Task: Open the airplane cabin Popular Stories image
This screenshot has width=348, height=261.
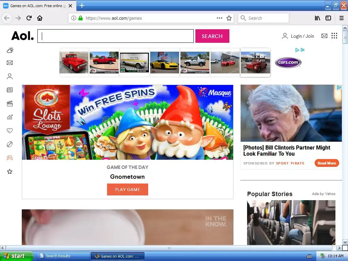Action: coord(291,222)
